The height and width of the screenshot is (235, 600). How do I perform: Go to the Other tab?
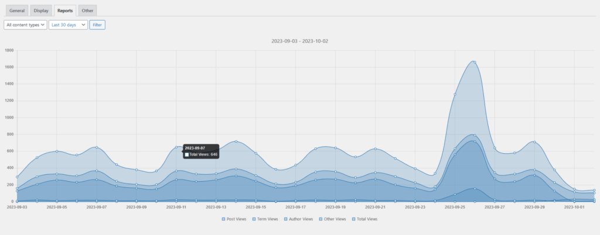click(87, 11)
